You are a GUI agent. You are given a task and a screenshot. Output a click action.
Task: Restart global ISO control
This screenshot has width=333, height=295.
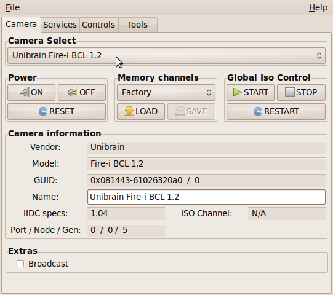pyautogui.click(x=276, y=111)
